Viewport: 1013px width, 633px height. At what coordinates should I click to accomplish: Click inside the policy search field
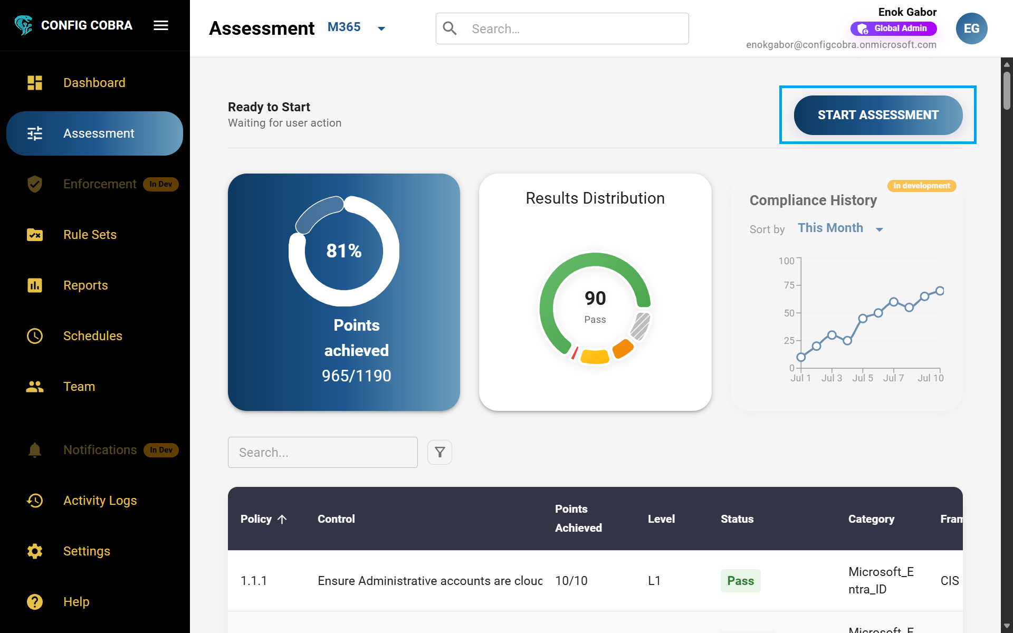322,452
